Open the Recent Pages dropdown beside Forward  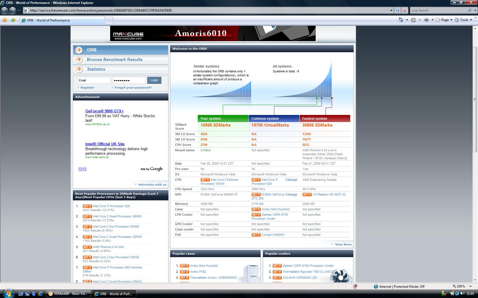[19, 11]
